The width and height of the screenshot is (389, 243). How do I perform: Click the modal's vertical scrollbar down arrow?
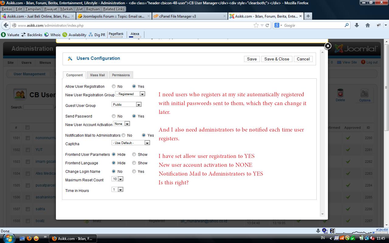click(x=322, y=214)
